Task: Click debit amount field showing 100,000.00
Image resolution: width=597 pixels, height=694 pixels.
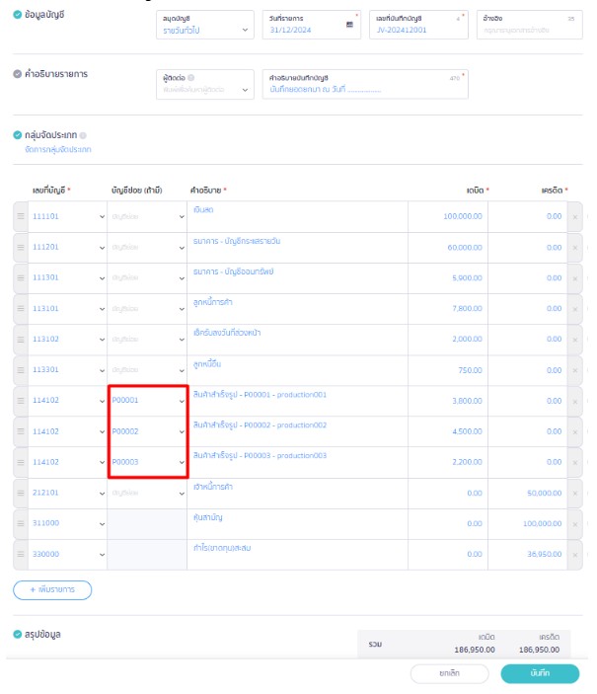Action: (x=447, y=216)
